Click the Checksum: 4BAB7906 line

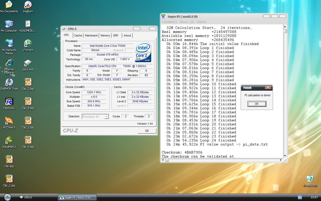point(182,152)
